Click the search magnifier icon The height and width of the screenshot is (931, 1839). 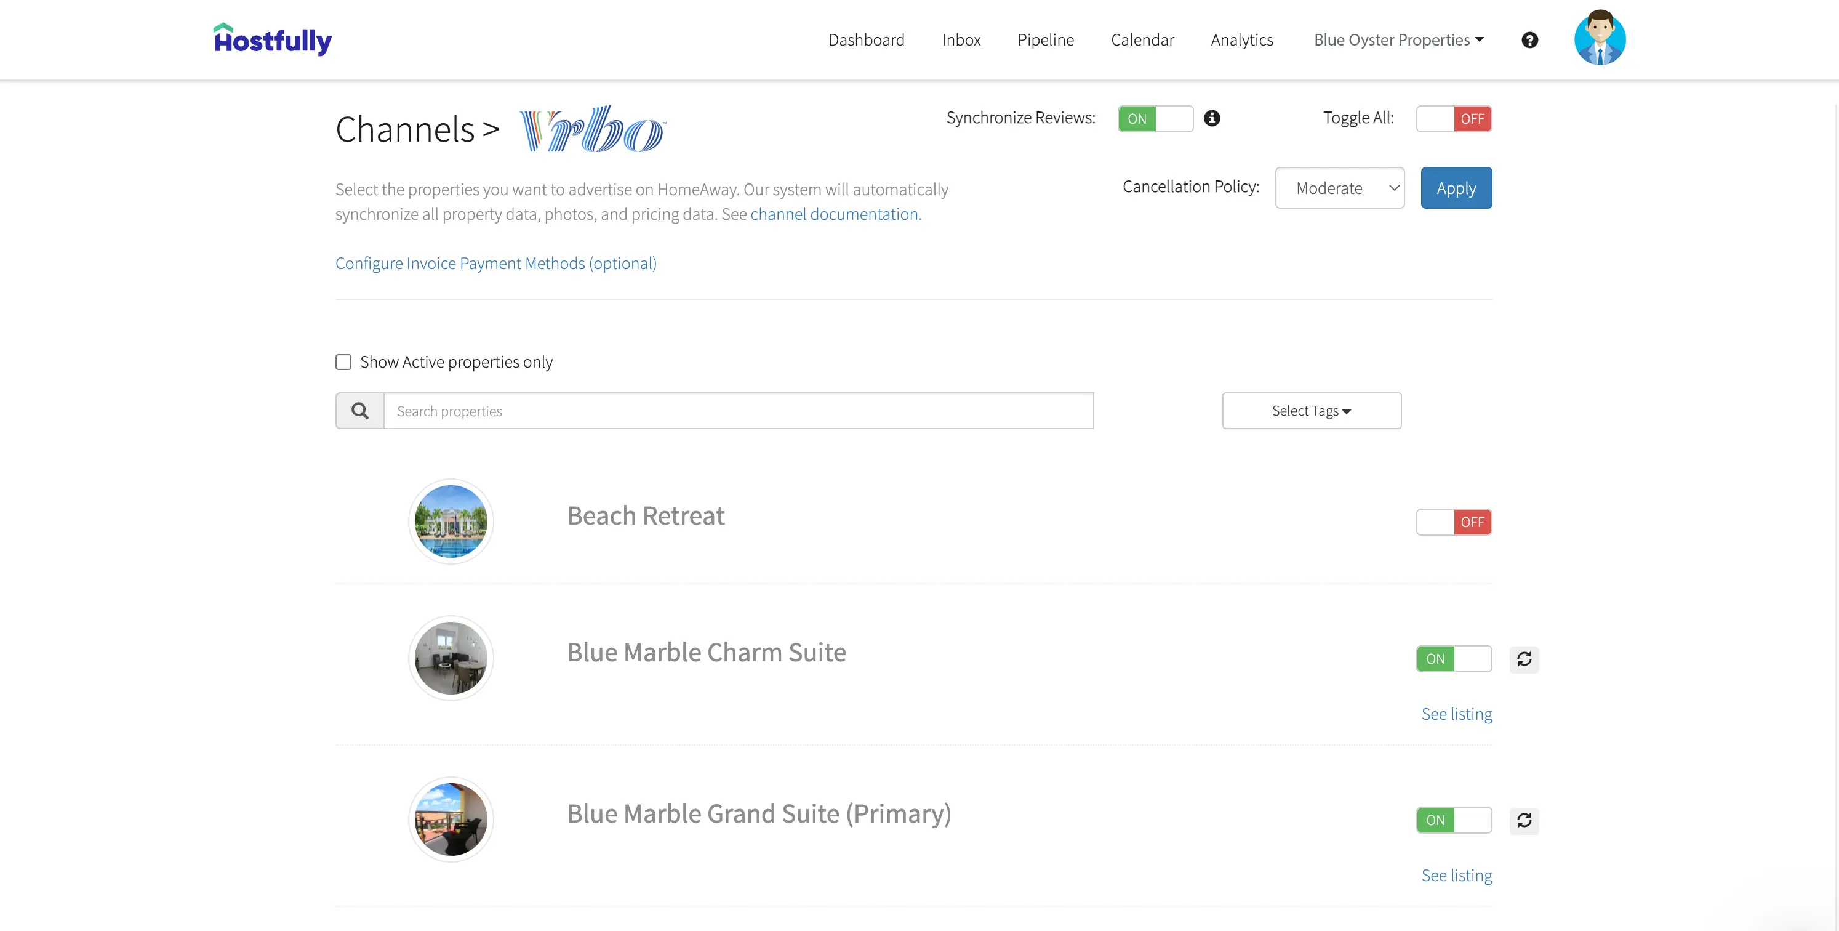pos(360,411)
